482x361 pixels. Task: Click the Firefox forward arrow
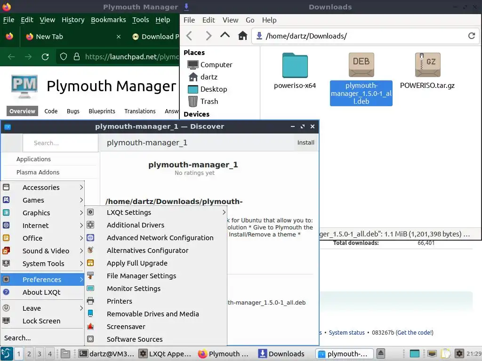tap(28, 57)
